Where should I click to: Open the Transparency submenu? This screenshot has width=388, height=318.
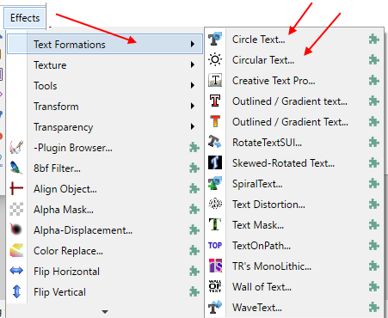coord(105,127)
